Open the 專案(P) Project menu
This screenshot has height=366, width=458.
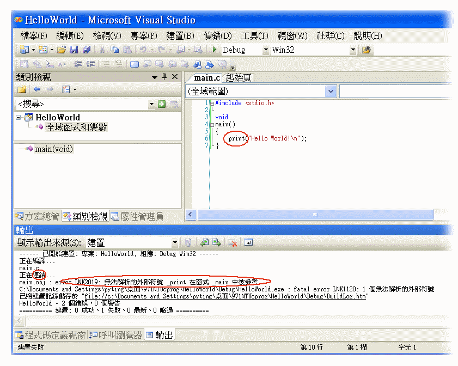point(144,36)
